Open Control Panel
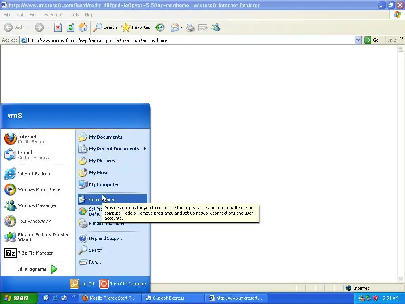Image resolution: width=405 pixels, height=304 pixels. click(x=112, y=199)
